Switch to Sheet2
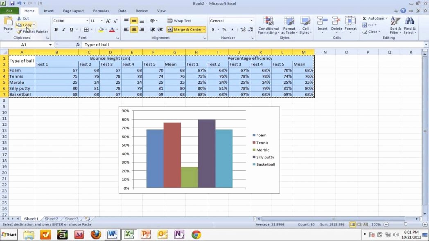This screenshot has width=429, height=241. [x=51, y=219]
